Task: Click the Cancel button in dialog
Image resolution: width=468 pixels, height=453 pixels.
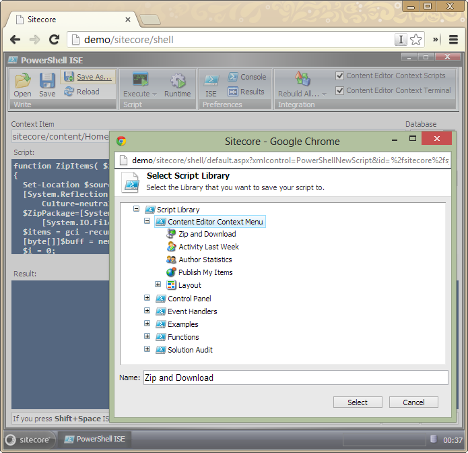Action: (413, 402)
